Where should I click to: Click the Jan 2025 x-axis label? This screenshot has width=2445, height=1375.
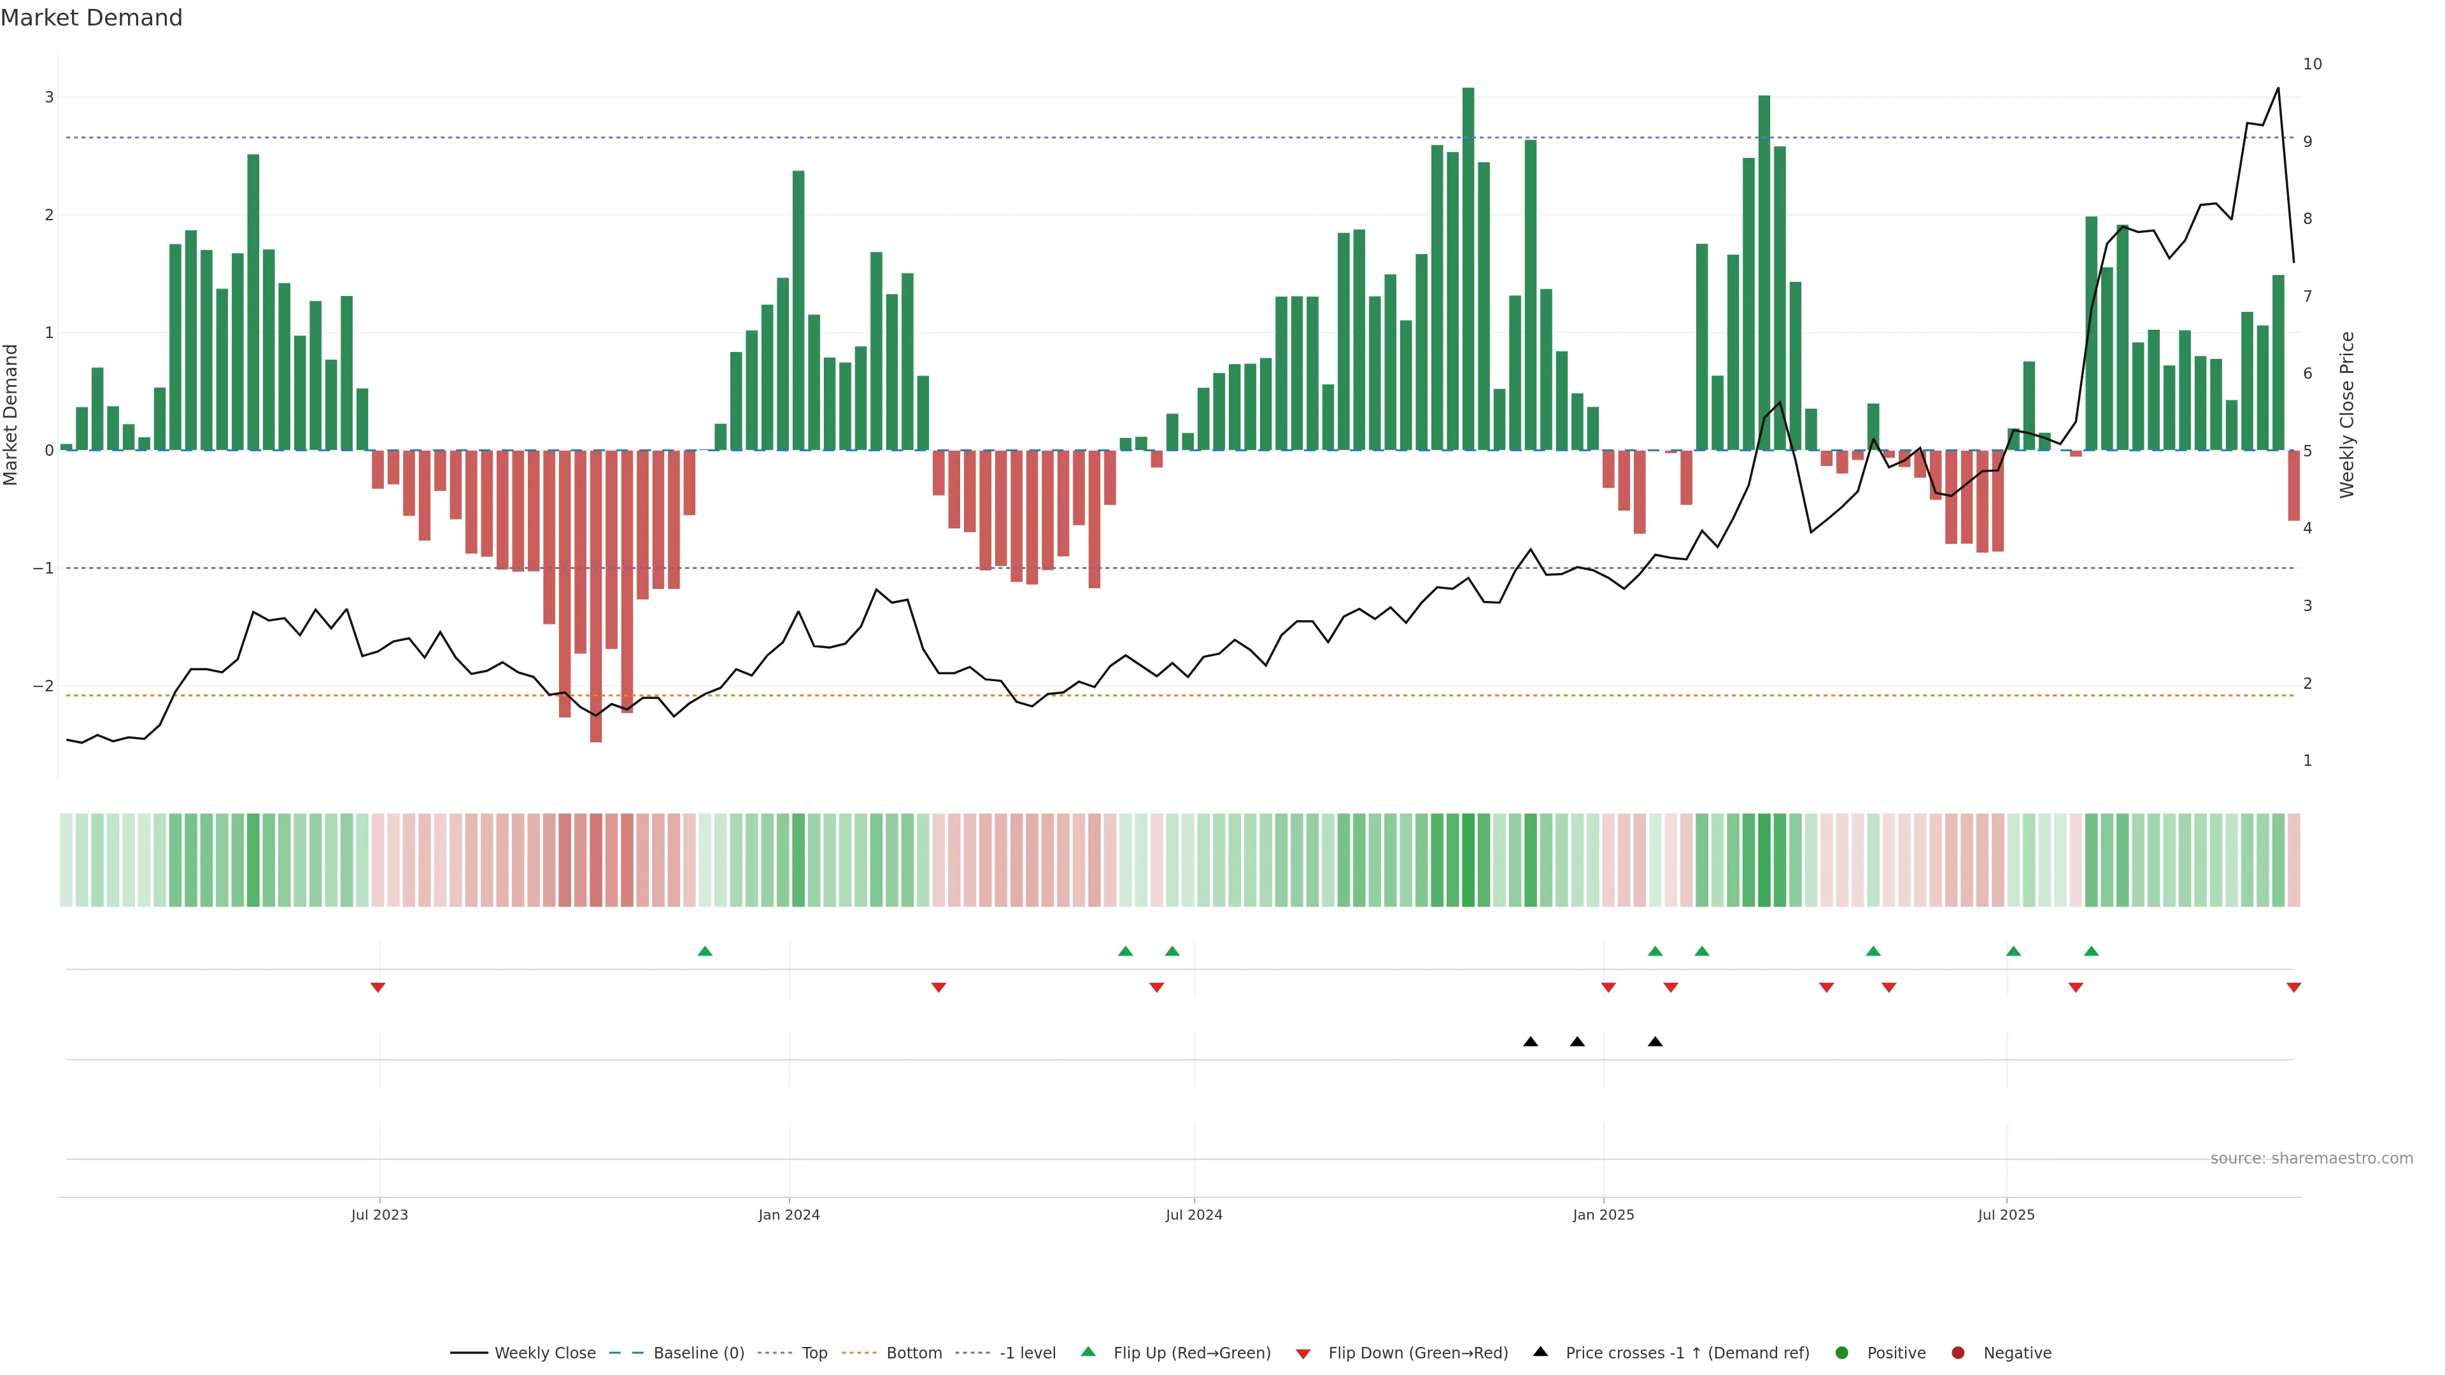point(1603,1215)
